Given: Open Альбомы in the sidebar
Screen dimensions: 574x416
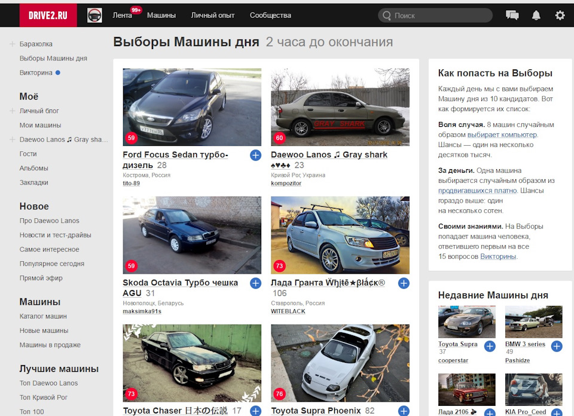Looking at the screenshot, I should tap(33, 168).
